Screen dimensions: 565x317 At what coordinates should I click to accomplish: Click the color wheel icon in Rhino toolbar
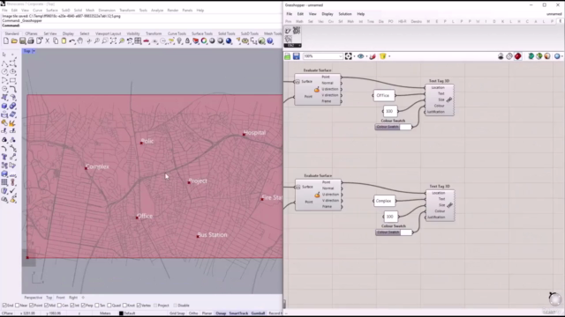[204, 41]
